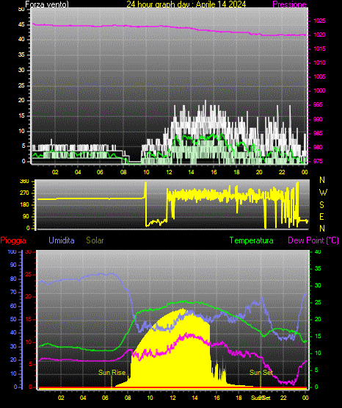Viewport: 342px width, 408px height.
Task: Click the wind direction axis value 270
Action: 24,193
